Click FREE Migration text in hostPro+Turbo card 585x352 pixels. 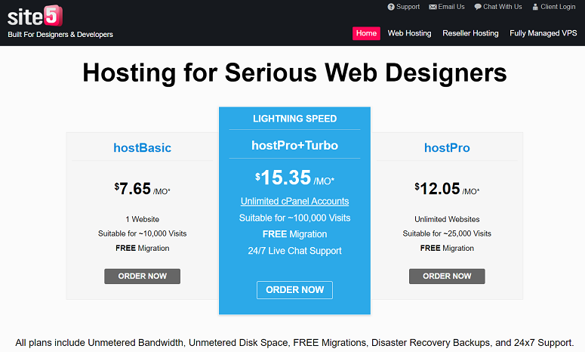[294, 234]
